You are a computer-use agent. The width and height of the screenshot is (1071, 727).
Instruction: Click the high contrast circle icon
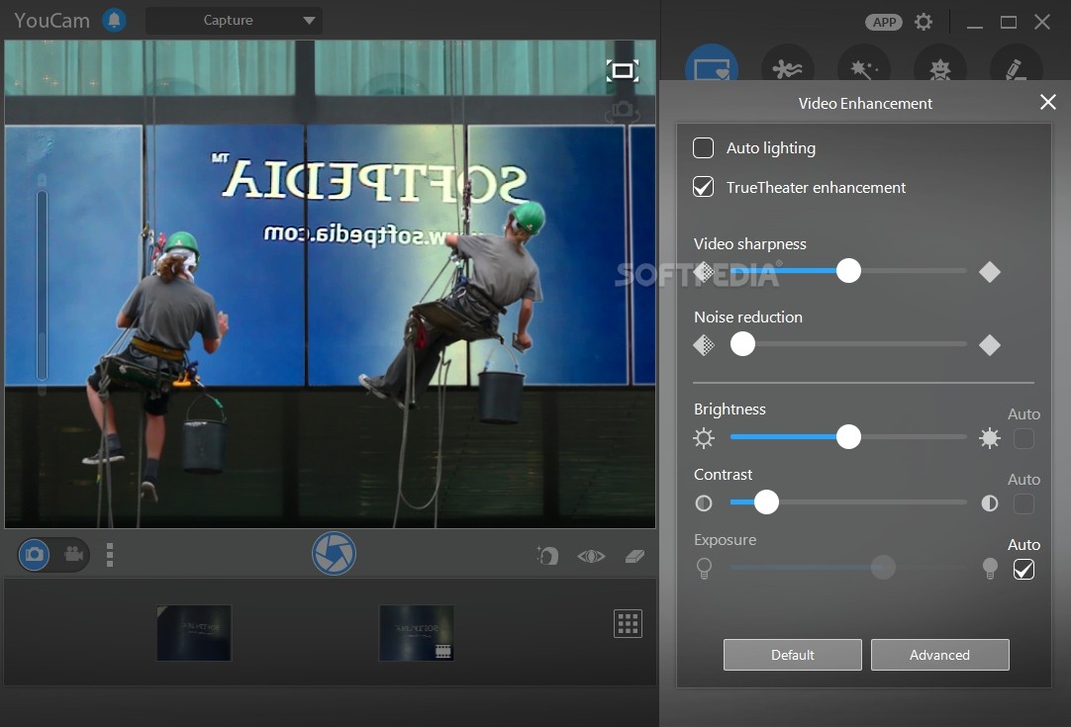tap(990, 503)
